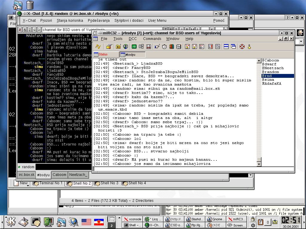Open the URL list icon in mIRC
Viewport: 306px width, 229px height.
coord(218,47)
